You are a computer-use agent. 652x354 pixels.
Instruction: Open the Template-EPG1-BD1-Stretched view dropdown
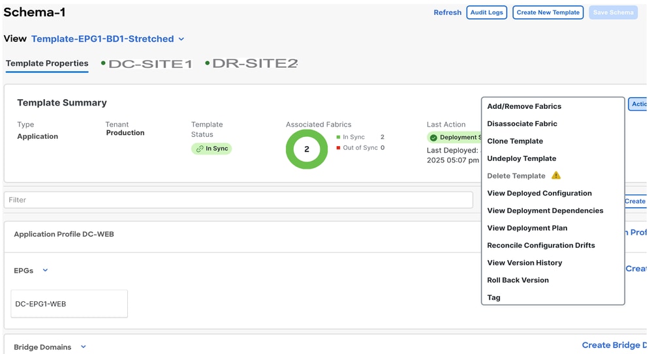108,38
